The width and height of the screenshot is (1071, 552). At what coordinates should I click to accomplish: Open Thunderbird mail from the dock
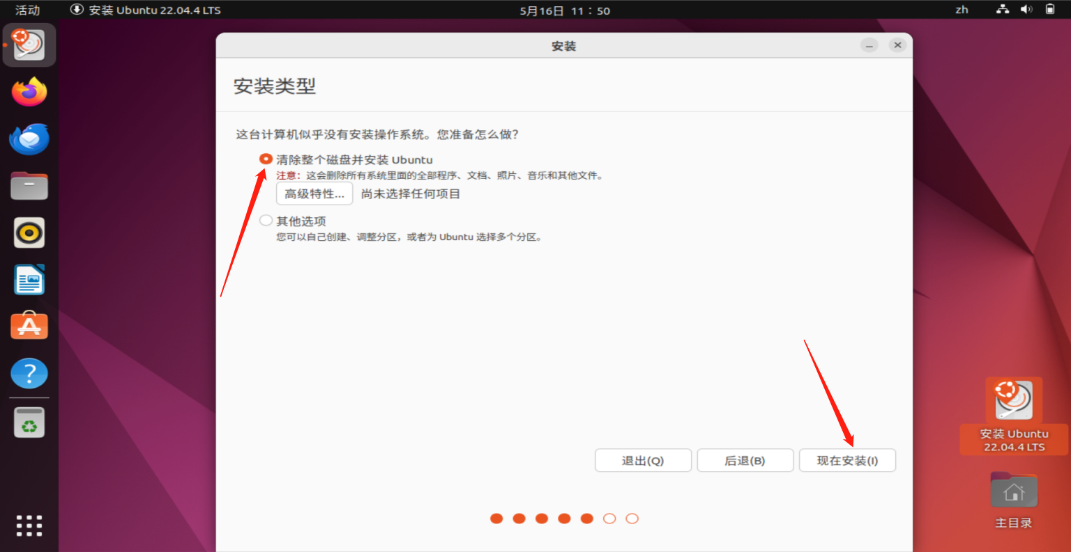29,139
